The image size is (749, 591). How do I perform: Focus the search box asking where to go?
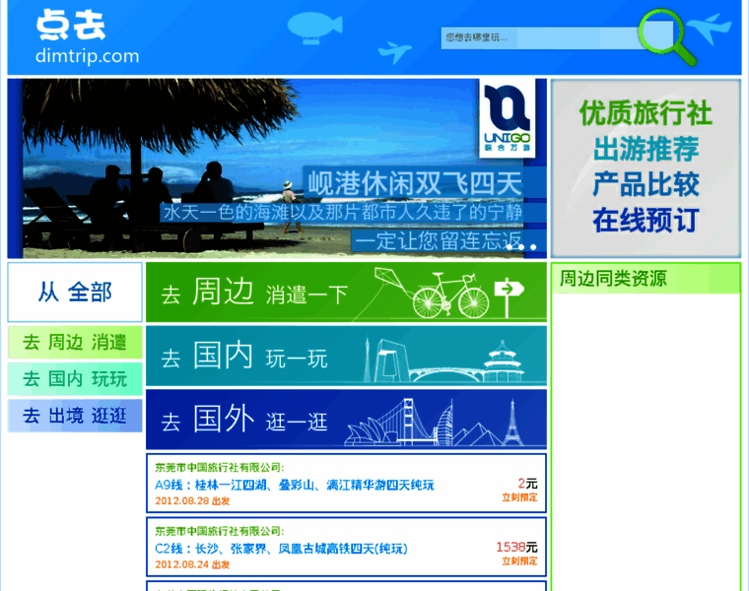tap(540, 37)
